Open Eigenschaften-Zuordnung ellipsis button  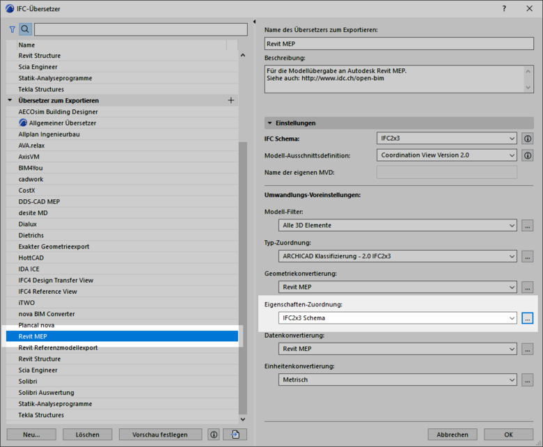point(528,318)
